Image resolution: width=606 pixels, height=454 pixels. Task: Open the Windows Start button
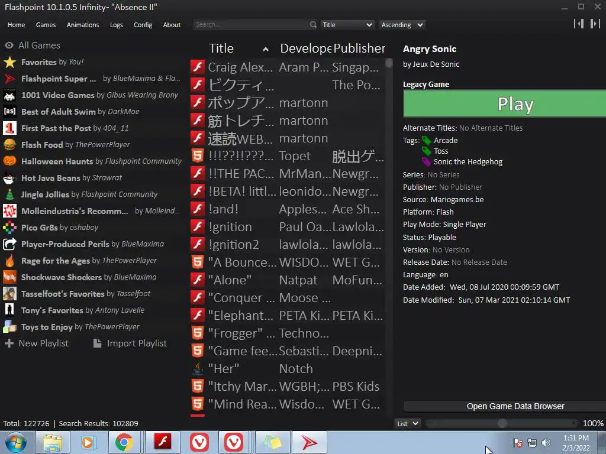coord(15,442)
